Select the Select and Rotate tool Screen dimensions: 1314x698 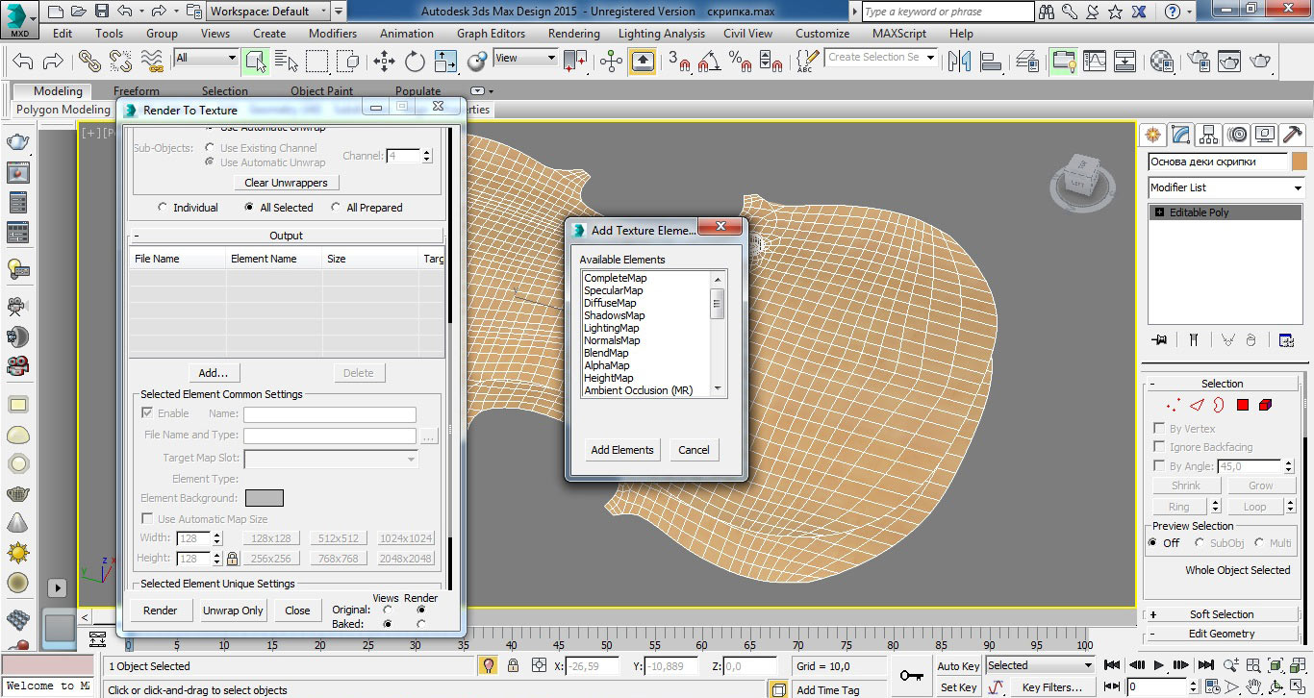click(415, 62)
